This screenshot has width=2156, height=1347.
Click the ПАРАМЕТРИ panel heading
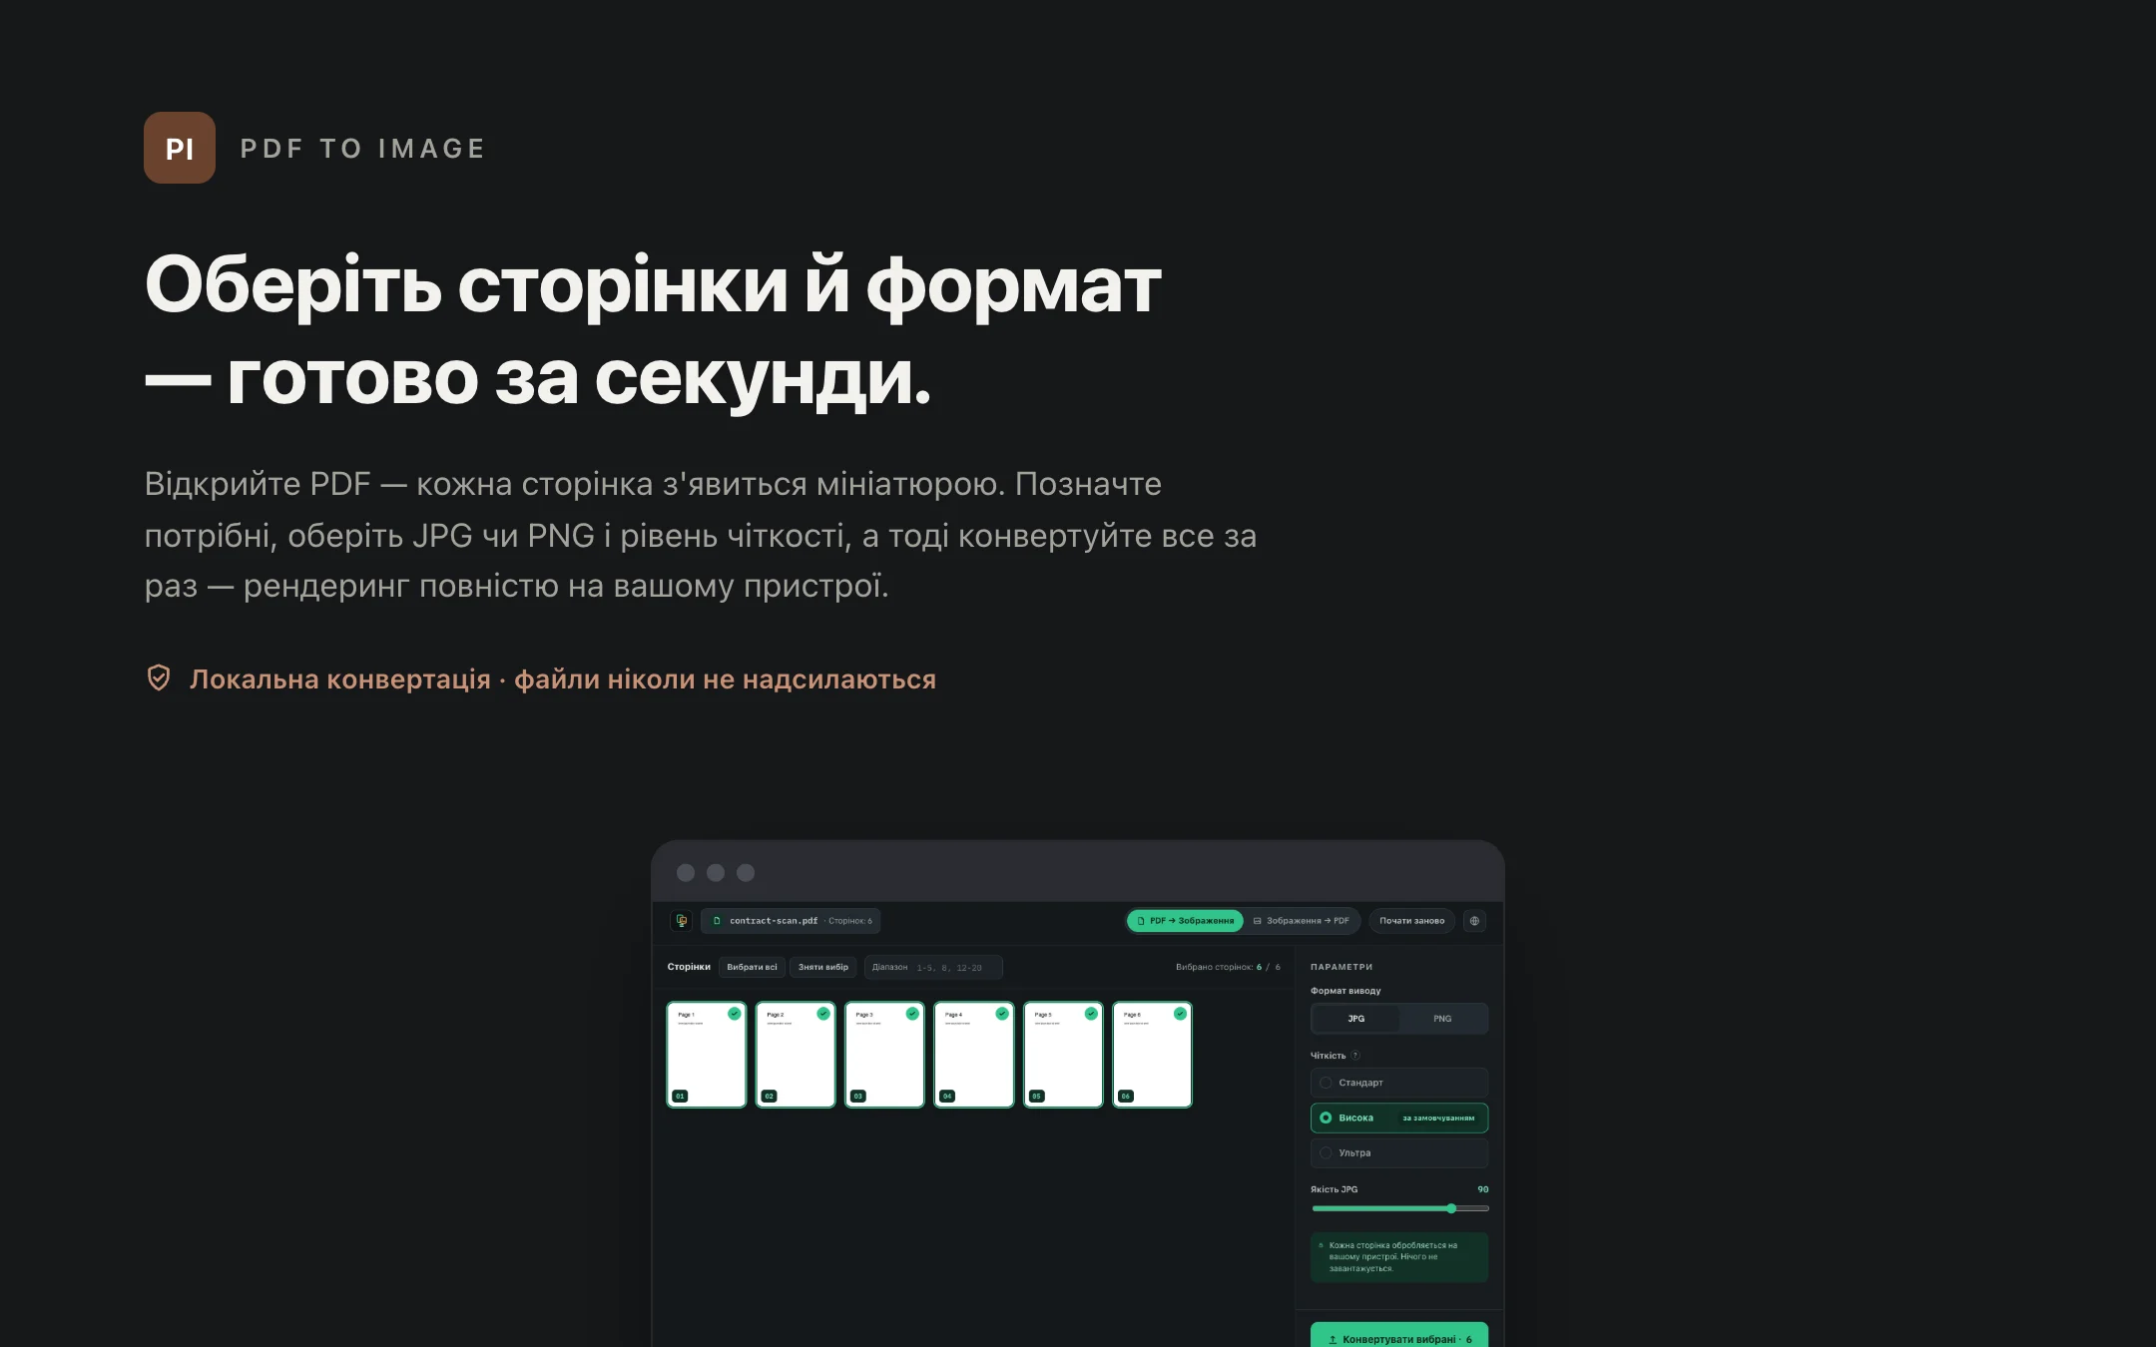1342,967
